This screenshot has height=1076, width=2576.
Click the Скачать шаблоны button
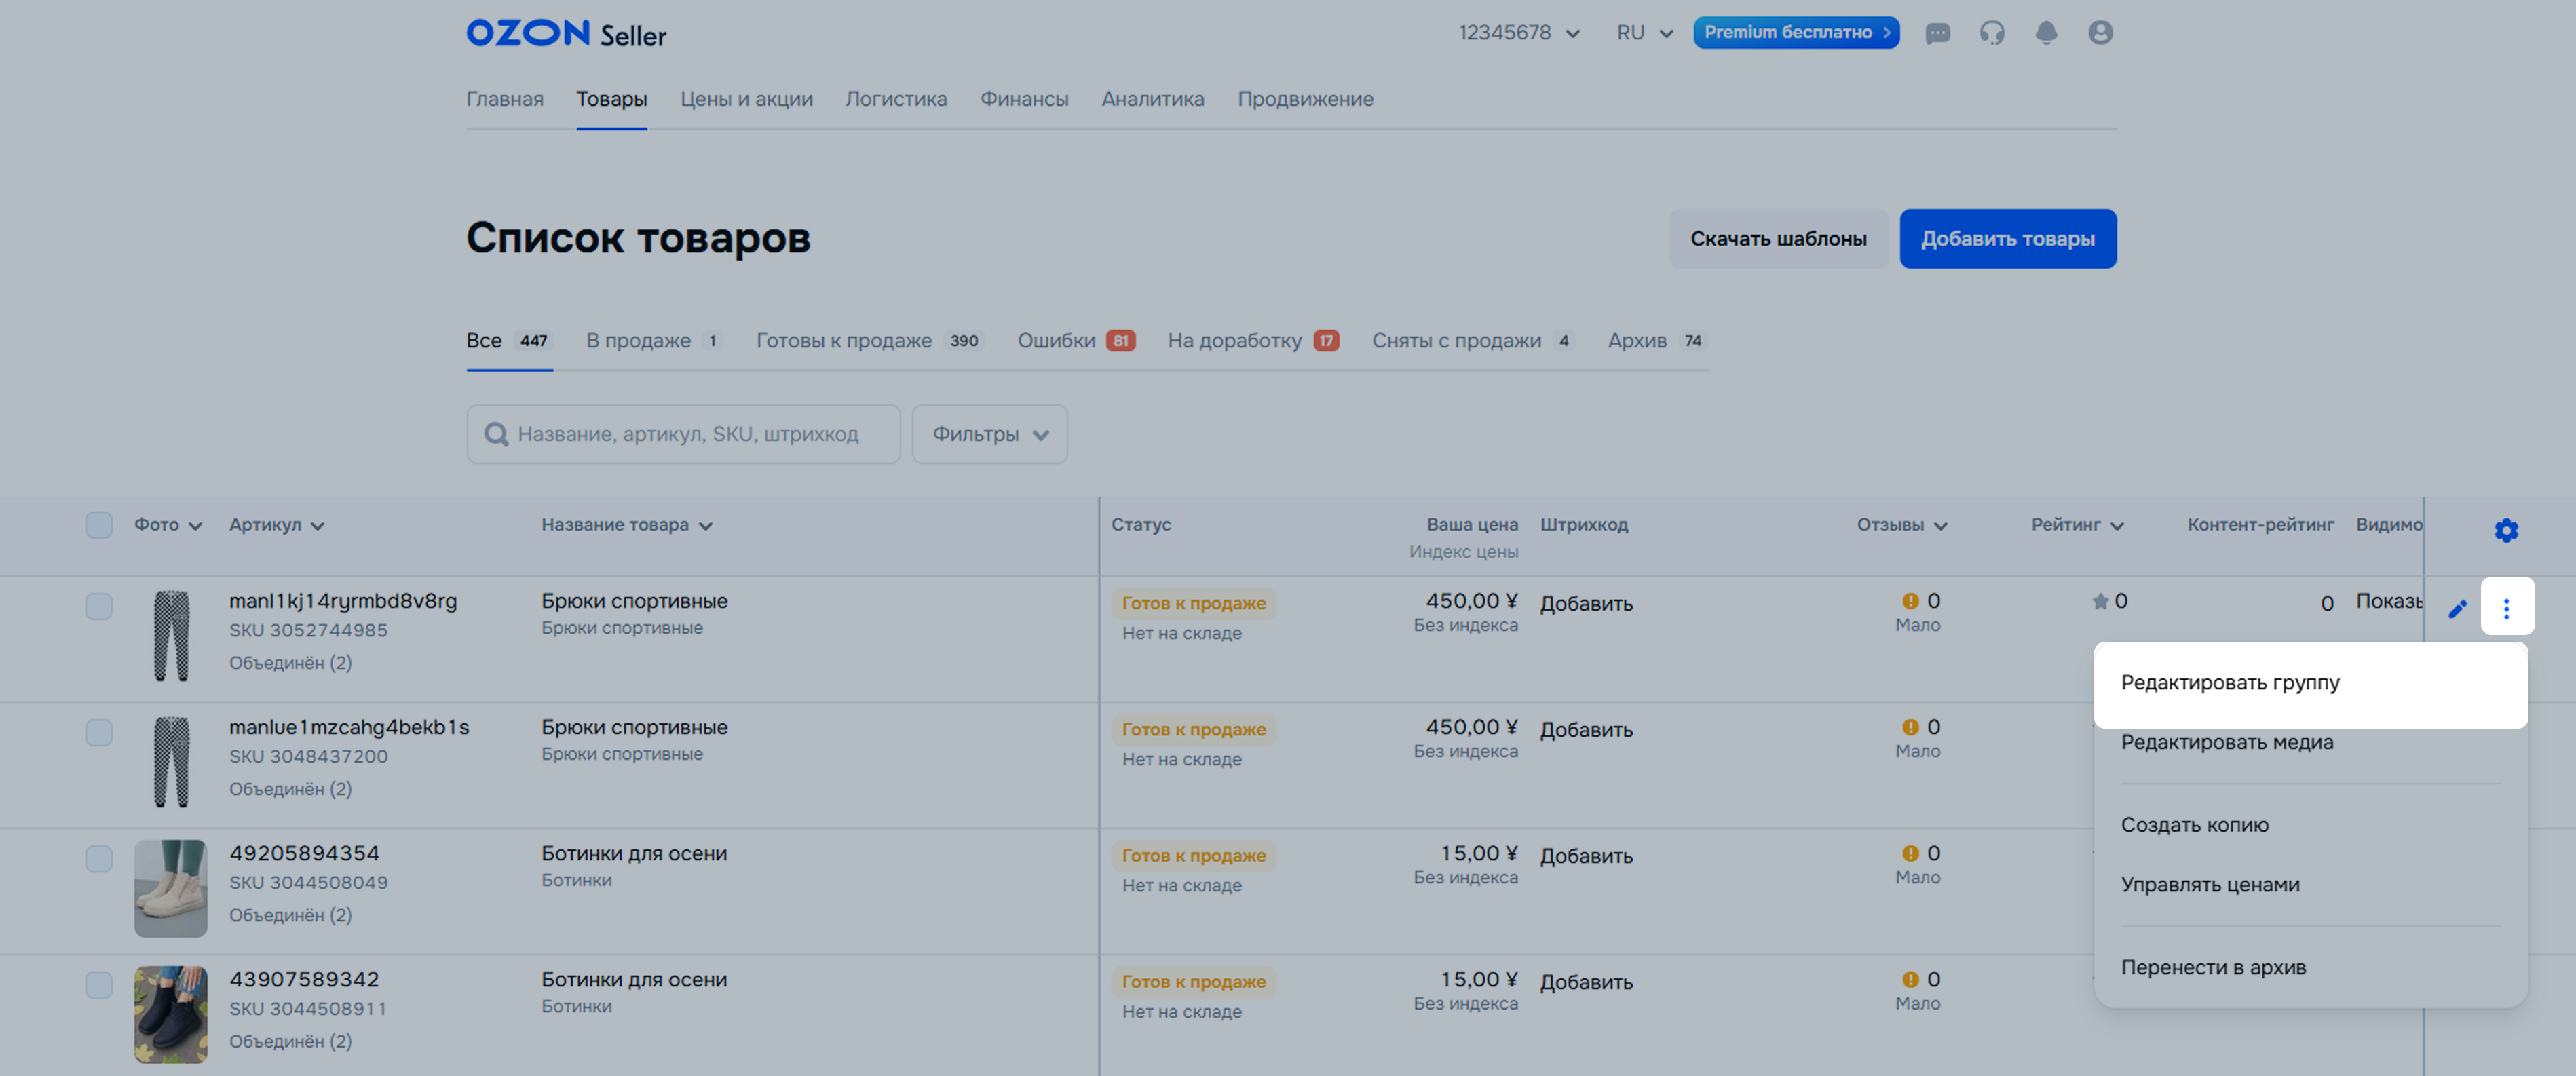click(1778, 239)
